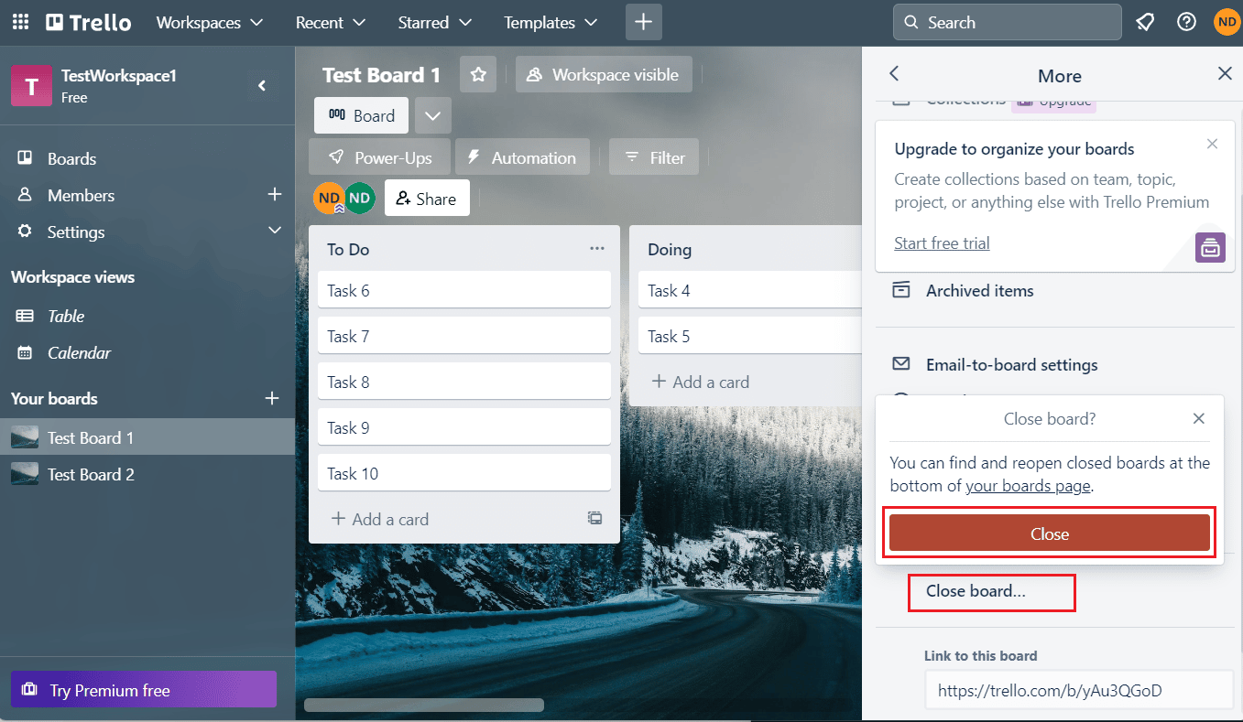Click the Test Board 1 title

(381, 75)
